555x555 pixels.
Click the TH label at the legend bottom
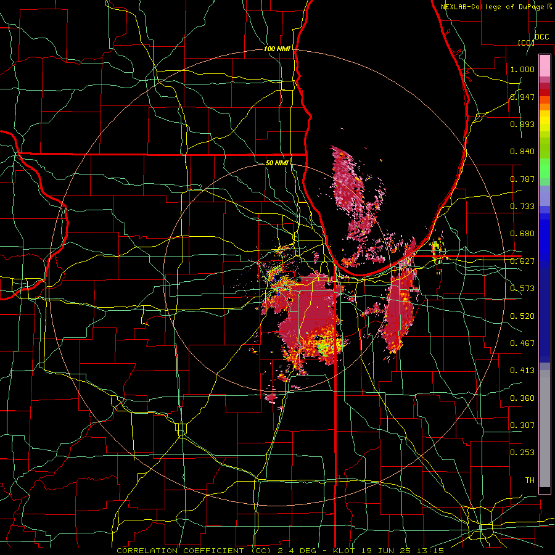[530, 480]
